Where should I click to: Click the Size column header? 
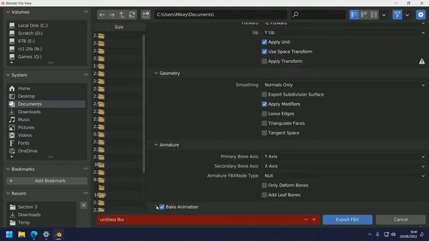pos(119,27)
